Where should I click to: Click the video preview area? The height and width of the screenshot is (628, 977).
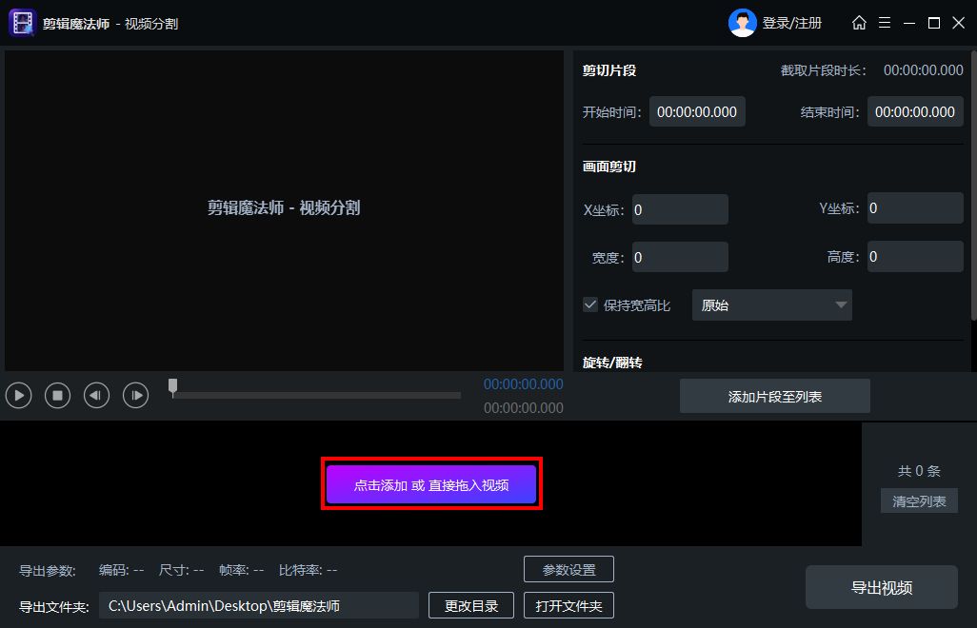(x=284, y=210)
